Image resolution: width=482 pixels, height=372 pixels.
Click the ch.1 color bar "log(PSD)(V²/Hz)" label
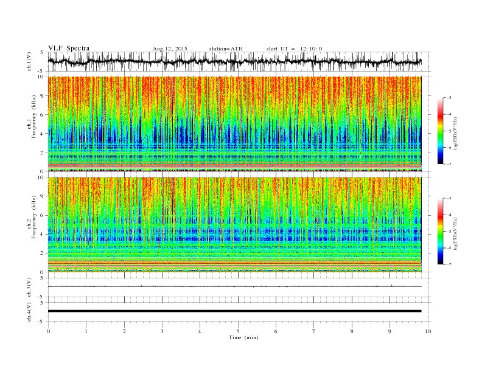point(455,134)
